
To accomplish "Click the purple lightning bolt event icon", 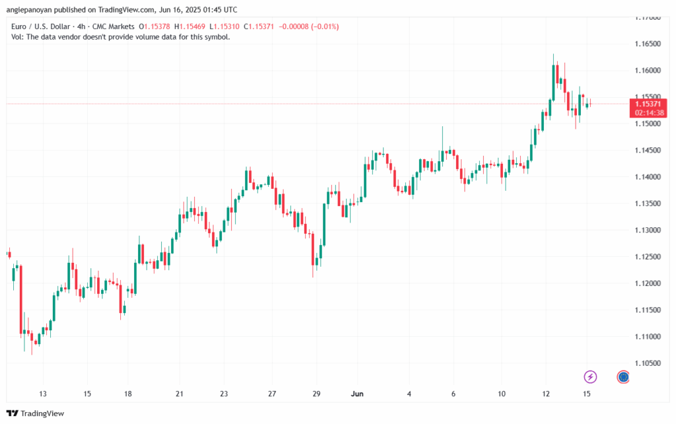I will pyautogui.click(x=590, y=377).
